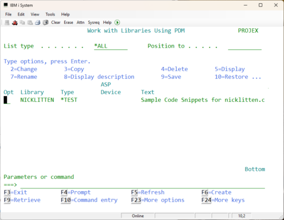Click the Position to input field
This screenshot has height=220, width=284.
coord(245,46)
